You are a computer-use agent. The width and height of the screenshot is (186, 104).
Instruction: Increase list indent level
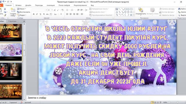(x=81, y=10)
